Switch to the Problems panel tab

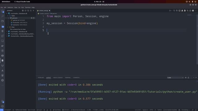coord(41,78)
